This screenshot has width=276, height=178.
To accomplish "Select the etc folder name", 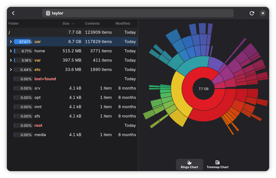I will 37,70.
